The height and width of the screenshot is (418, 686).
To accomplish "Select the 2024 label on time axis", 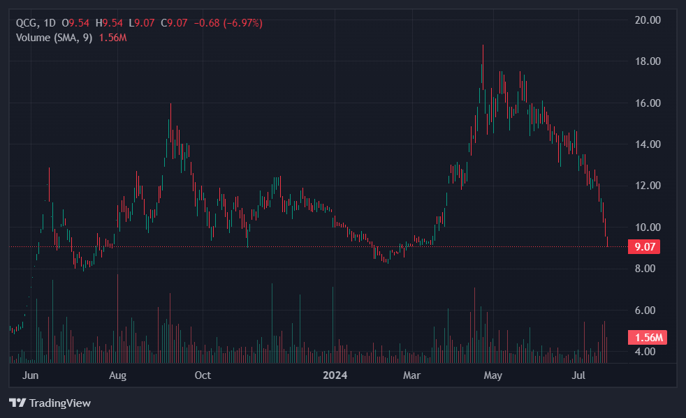I will pyautogui.click(x=334, y=375).
